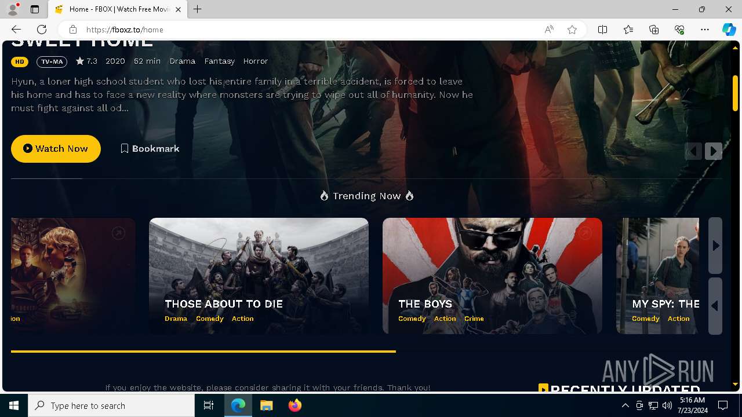Viewport: 742px width, 417px height.
Task: Show hidden tray icons
Action: 625,405
